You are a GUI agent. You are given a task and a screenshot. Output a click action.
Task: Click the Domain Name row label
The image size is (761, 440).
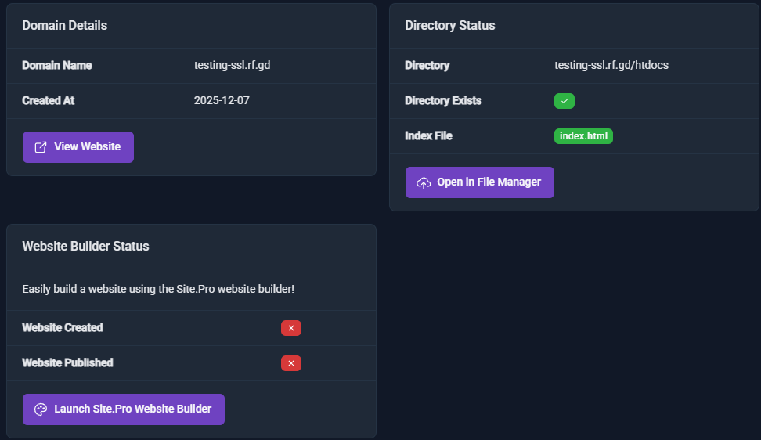[57, 66]
